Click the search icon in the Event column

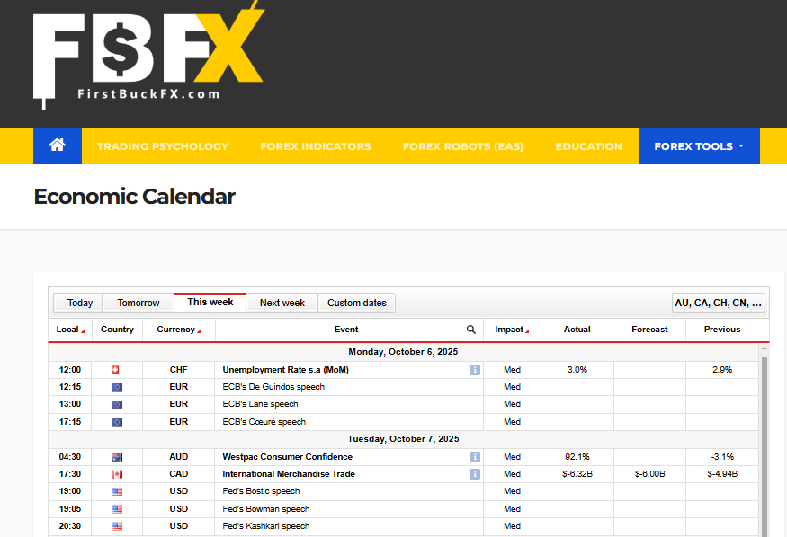(x=470, y=330)
